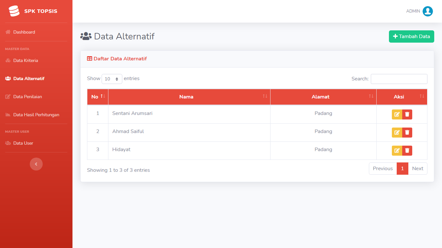Edit the Sentani Arumsari row
The height and width of the screenshot is (248, 442).
coord(397,114)
